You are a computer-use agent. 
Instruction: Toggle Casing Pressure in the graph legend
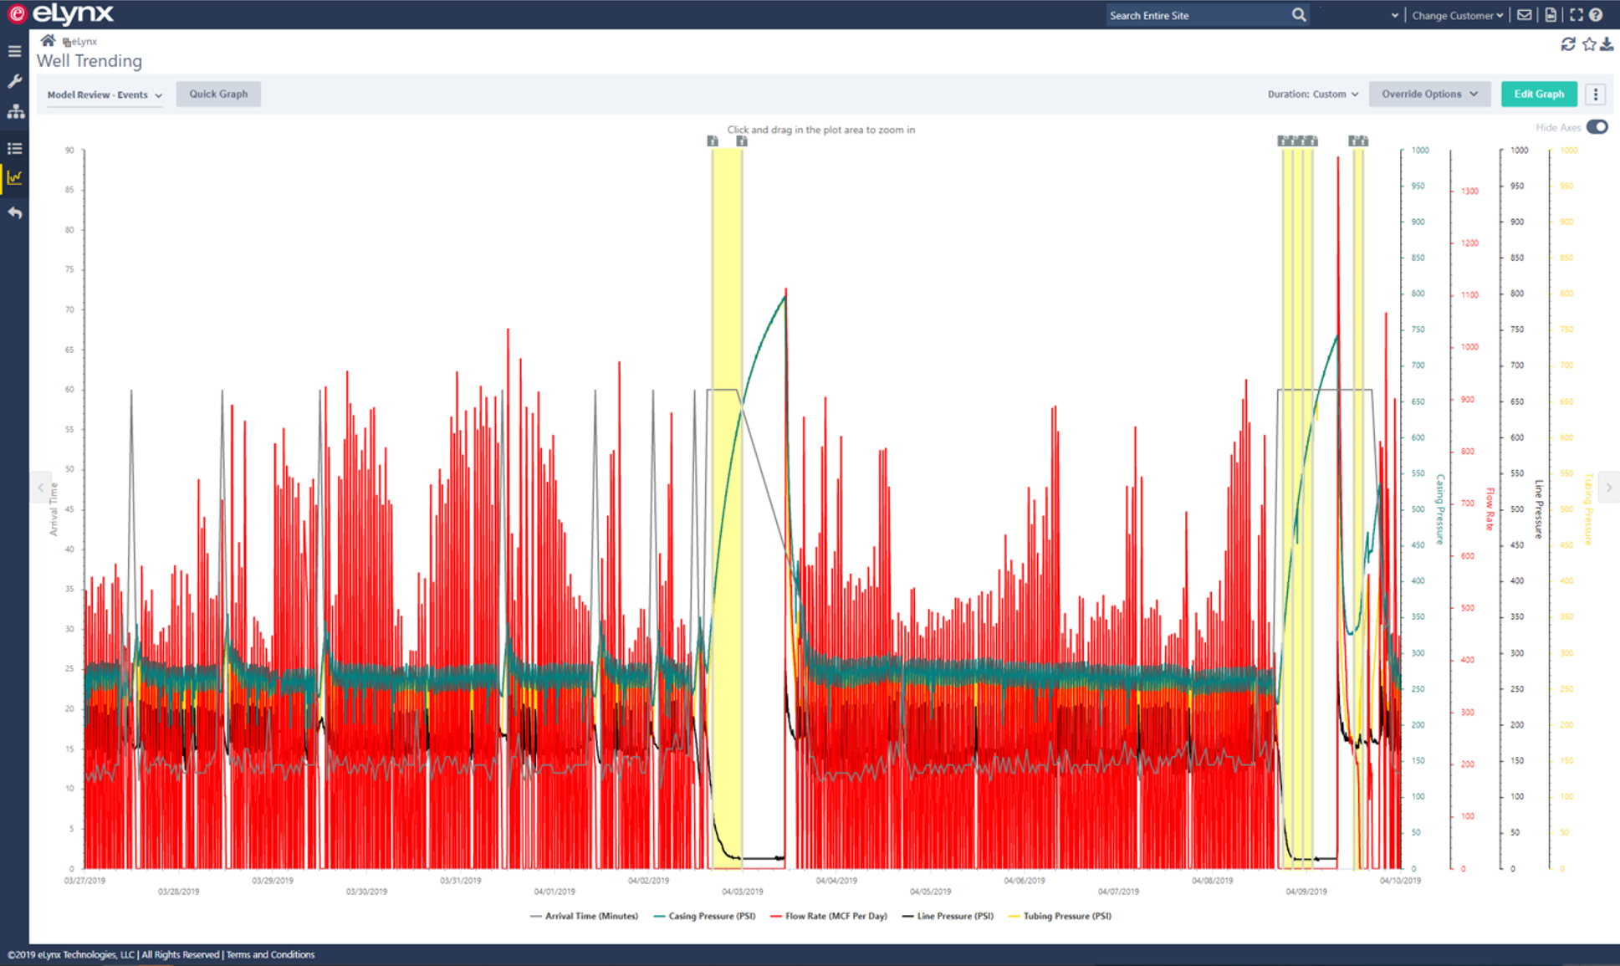pos(704,916)
